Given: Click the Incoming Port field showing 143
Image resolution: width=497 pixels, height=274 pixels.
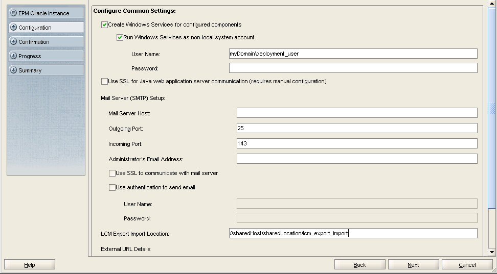Looking at the screenshot, I should [357, 143].
